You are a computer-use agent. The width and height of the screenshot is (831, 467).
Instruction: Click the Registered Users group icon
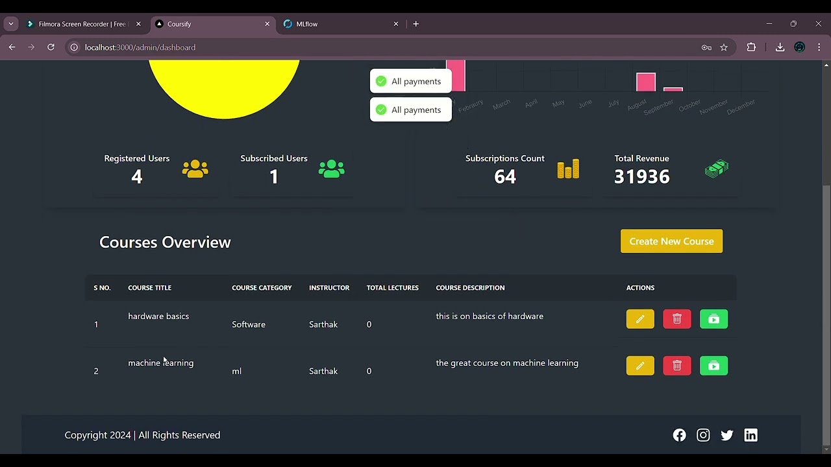[195, 169]
